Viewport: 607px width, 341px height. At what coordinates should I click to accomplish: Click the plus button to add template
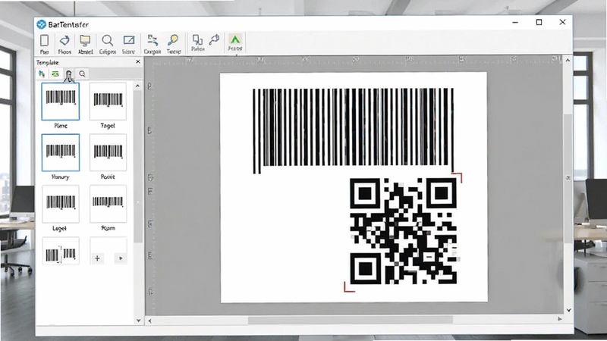[97, 258]
